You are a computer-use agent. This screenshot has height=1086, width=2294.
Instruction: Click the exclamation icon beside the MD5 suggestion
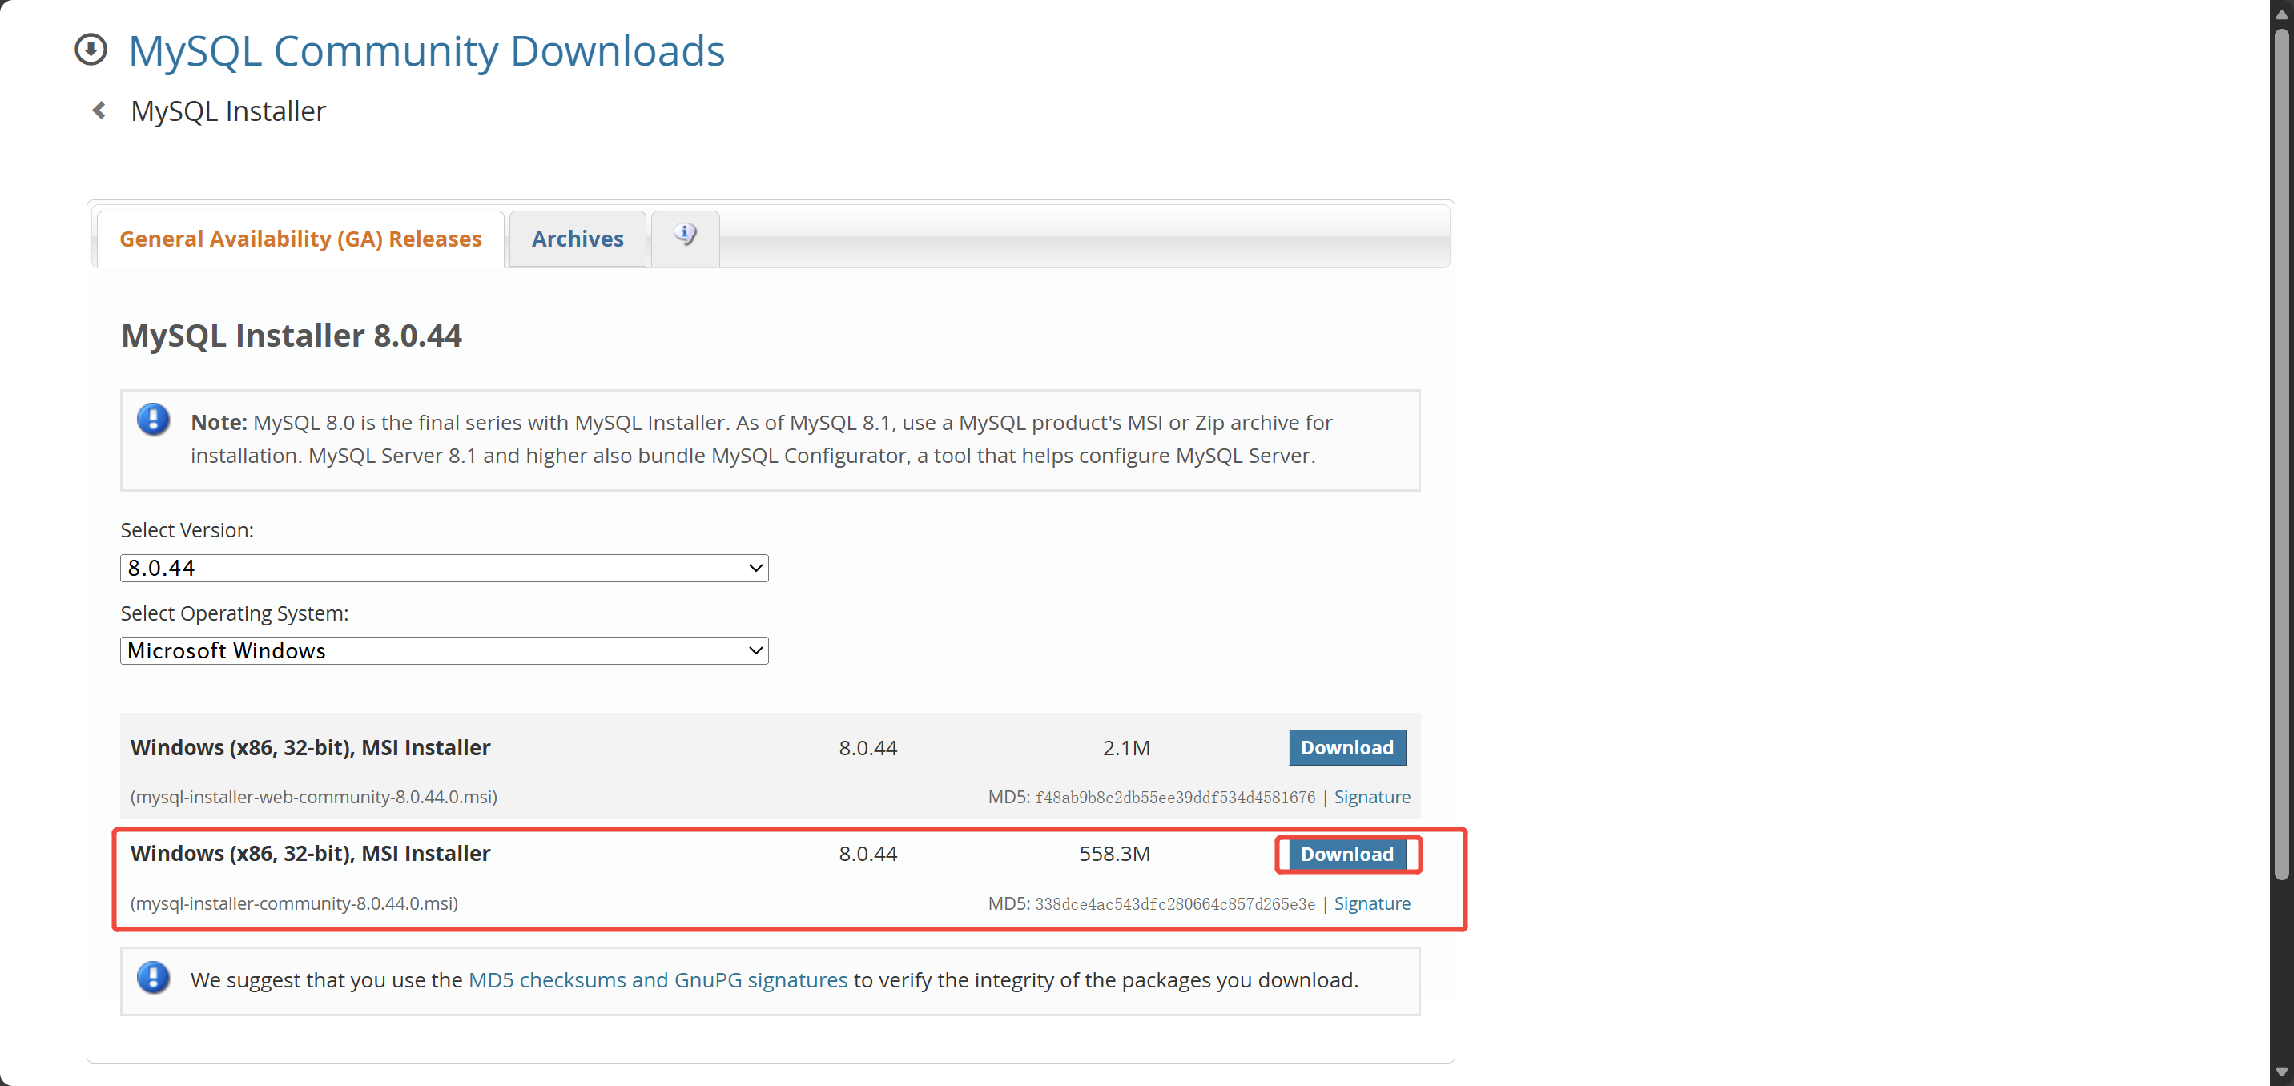pos(153,979)
